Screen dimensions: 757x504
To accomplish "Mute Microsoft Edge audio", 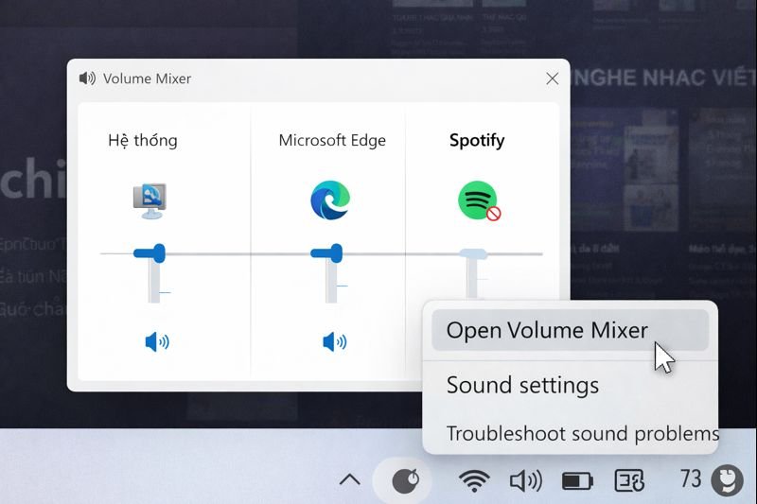I will coord(334,341).
